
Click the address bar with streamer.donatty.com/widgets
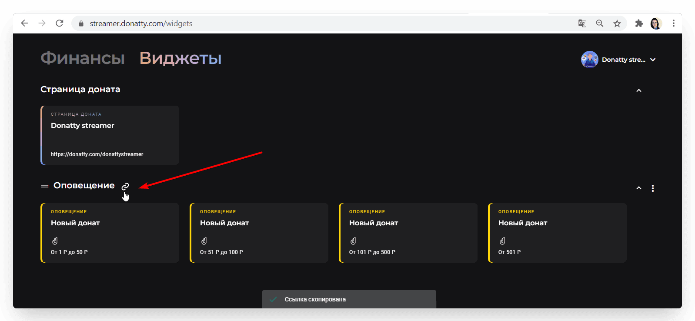click(x=349, y=23)
